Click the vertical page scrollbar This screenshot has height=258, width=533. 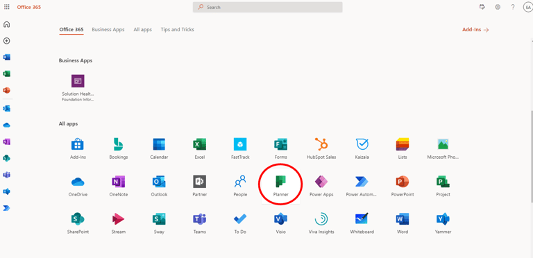click(532, 156)
